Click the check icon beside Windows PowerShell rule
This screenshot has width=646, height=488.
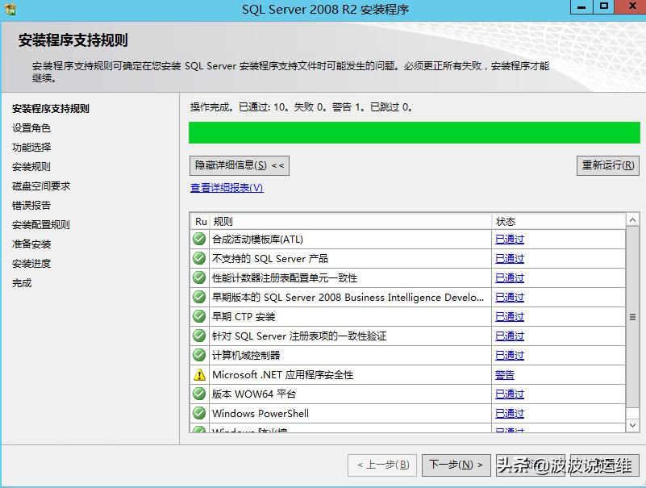(x=198, y=413)
